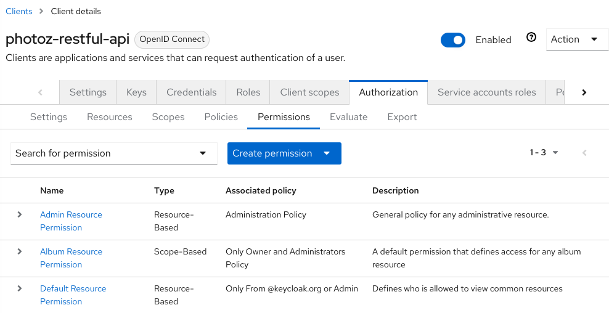The image size is (609, 313).
Task: Select the Evaluate sub-tab
Action: coord(348,117)
